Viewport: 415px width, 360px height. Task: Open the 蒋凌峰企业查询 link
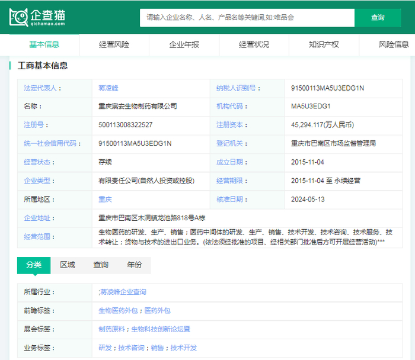[x=123, y=292]
